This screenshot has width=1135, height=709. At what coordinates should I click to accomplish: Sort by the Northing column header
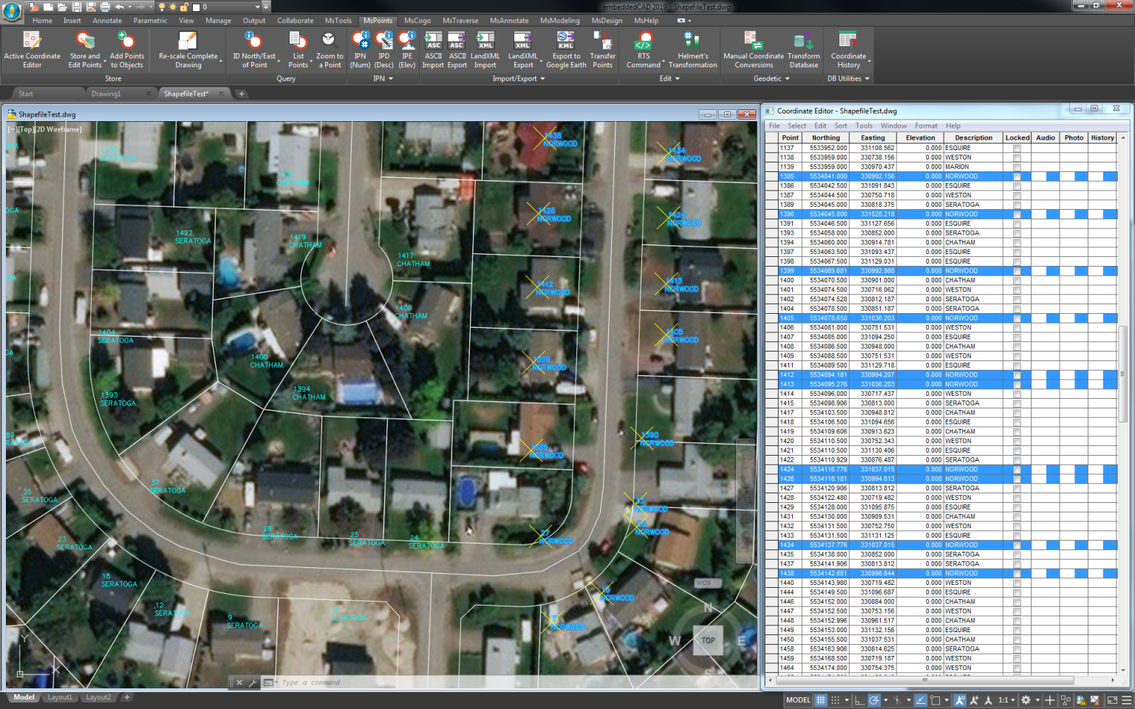[x=825, y=138]
